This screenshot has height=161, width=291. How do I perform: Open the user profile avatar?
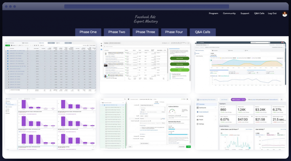click(x=284, y=14)
